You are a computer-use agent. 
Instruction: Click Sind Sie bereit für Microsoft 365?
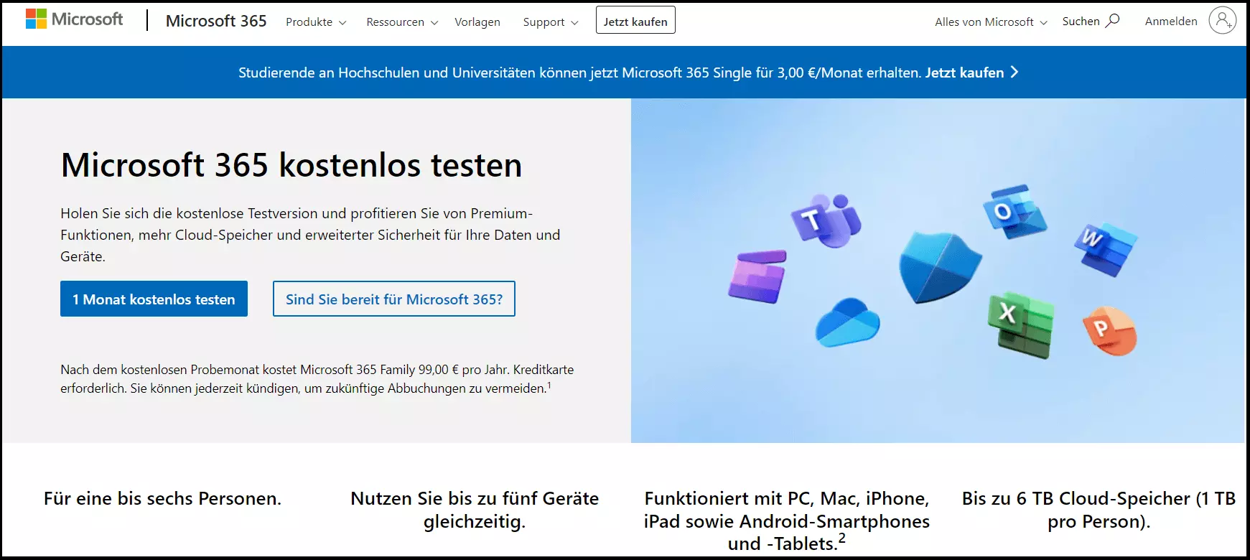pos(394,299)
